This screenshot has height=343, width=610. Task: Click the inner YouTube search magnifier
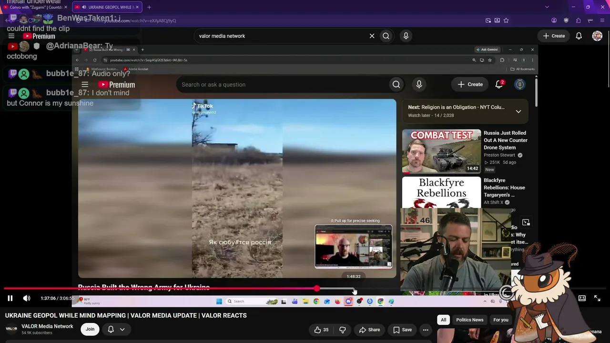tap(396, 84)
